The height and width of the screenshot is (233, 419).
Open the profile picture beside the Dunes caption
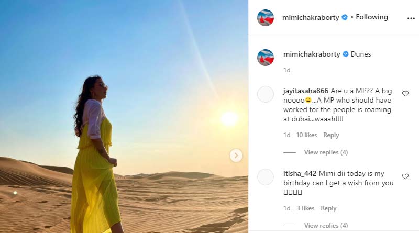coord(266,58)
